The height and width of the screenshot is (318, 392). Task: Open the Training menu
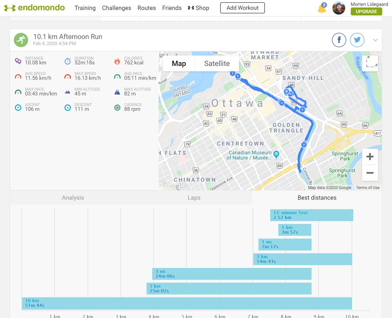coord(85,8)
